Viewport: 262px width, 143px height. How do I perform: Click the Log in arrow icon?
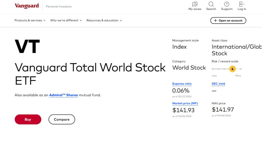coord(242,4)
